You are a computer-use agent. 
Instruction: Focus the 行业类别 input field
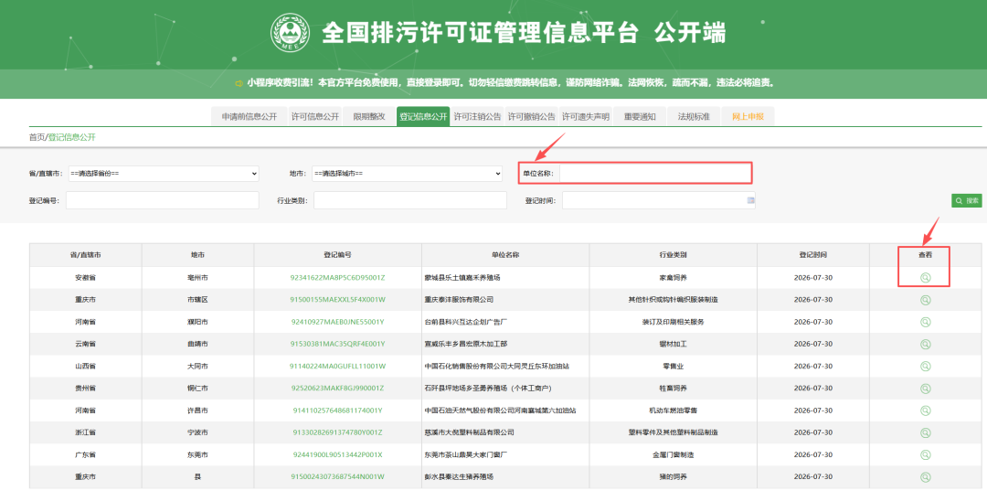pyautogui.click(x=409, y=200)
